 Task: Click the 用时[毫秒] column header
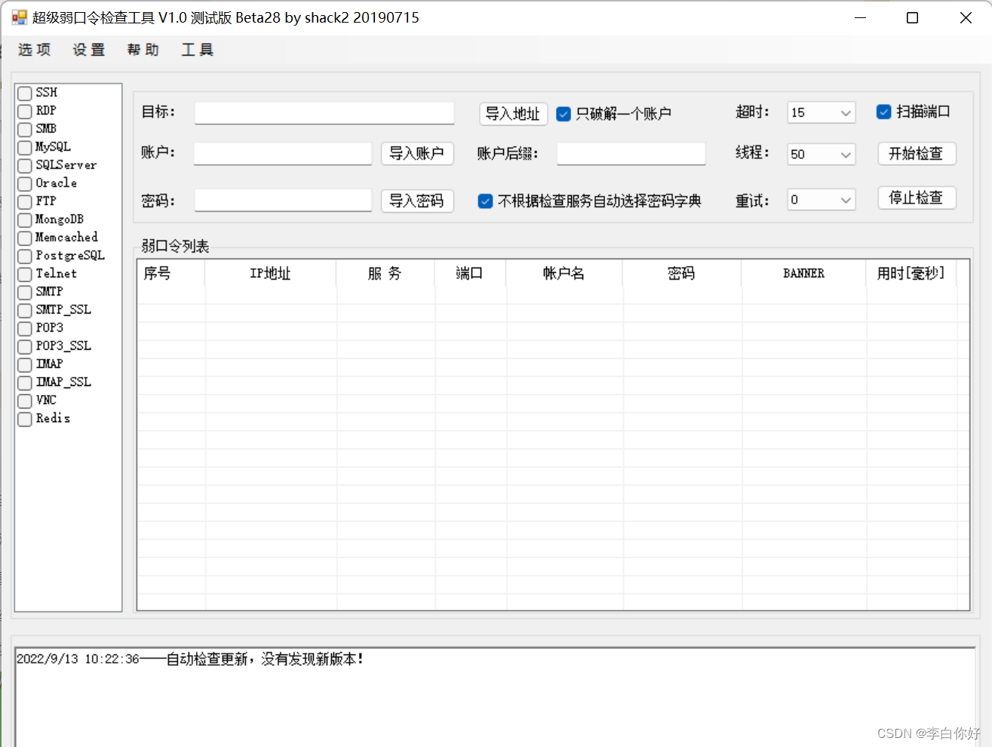point(911,273)
